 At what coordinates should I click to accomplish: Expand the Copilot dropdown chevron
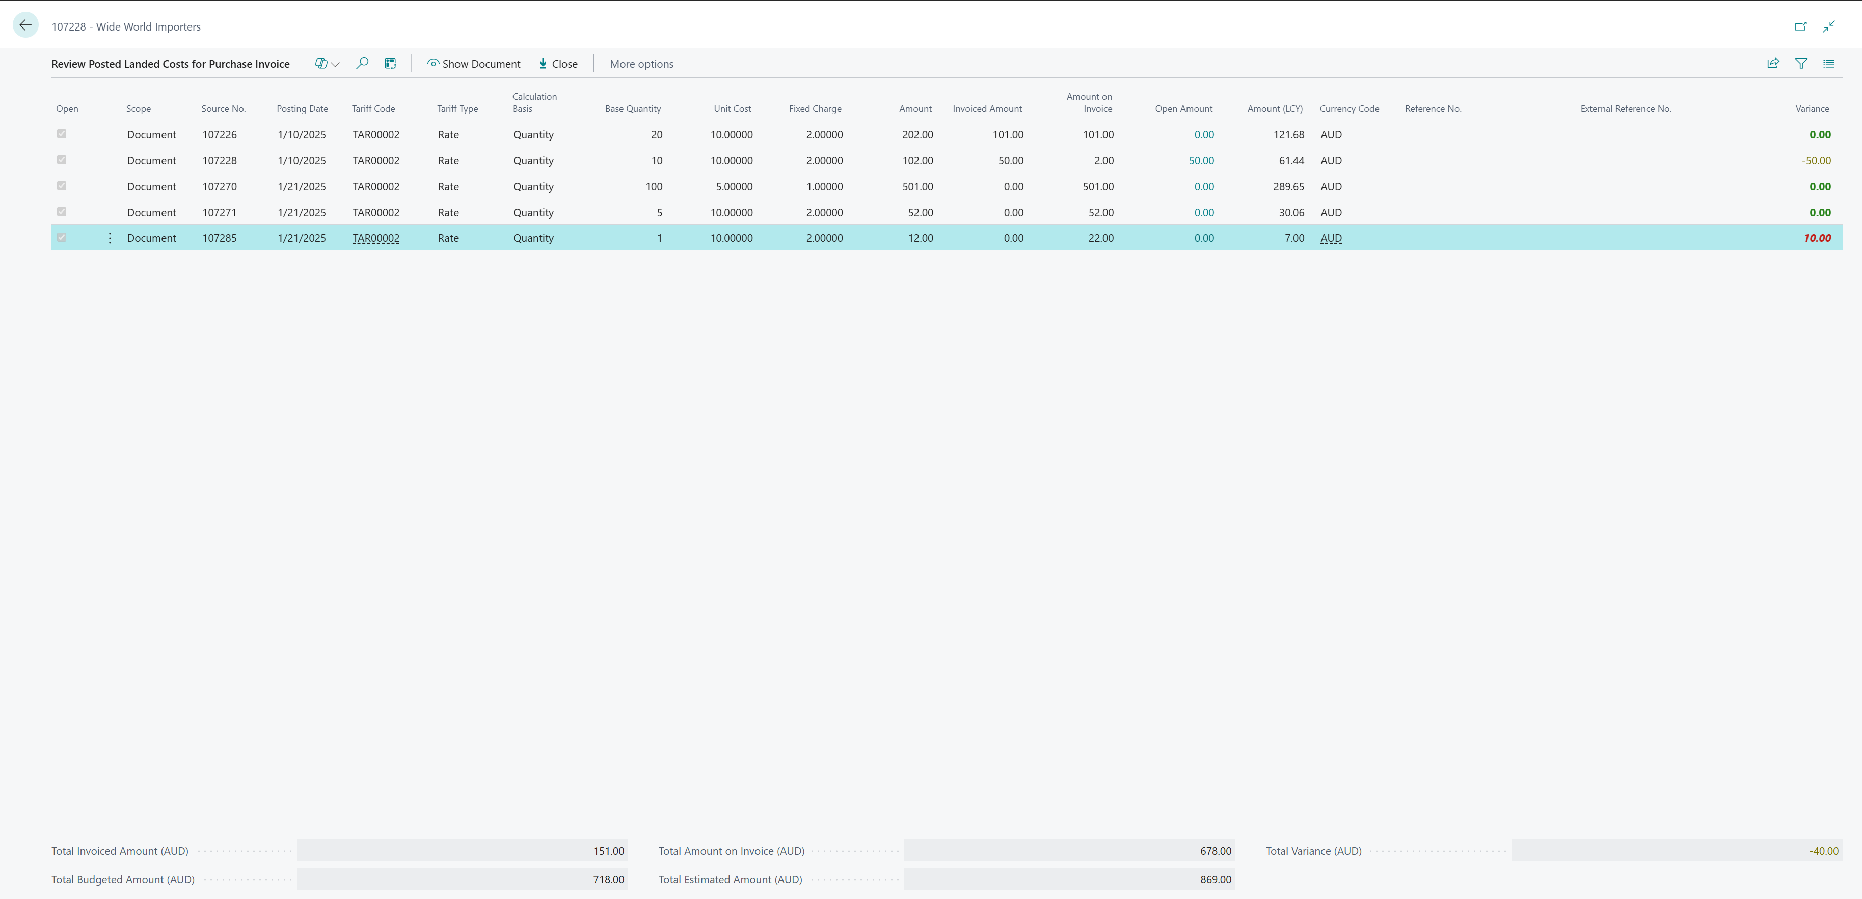335,64
